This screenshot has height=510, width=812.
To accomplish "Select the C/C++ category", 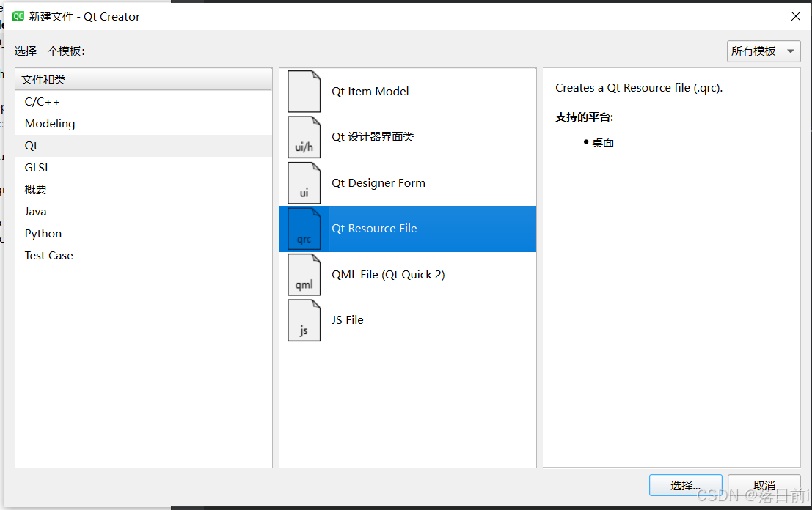I will [144, 102].
